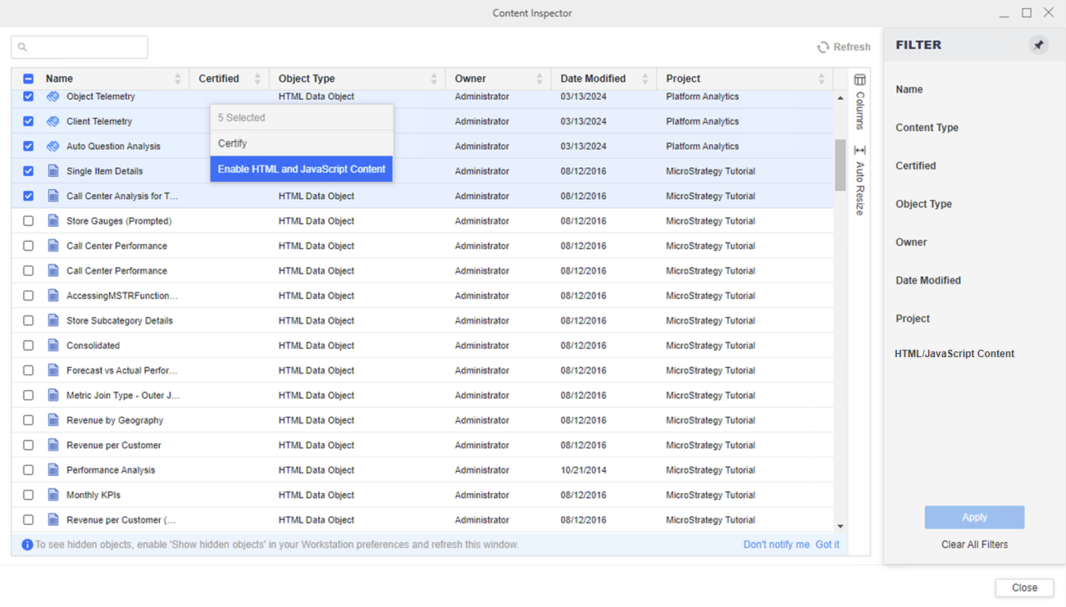This screenshot has height=607, width=1066.
Task: Click the Auto Resize icon
Action: [859, 151]
